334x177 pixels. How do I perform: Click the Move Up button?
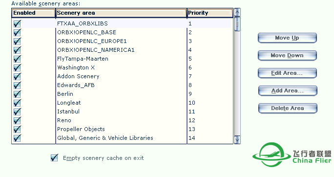click(287, 38)
